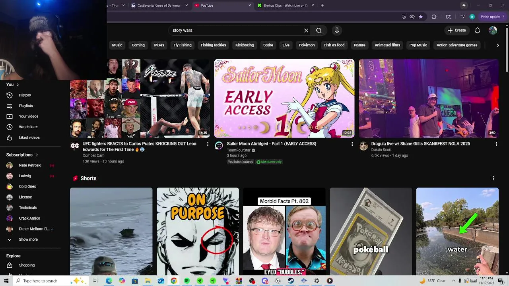Image resolution: width=509 pixels, height=286 pixels.
Task: Open the Shorts section more-options menu
Action: pos(493,178)
